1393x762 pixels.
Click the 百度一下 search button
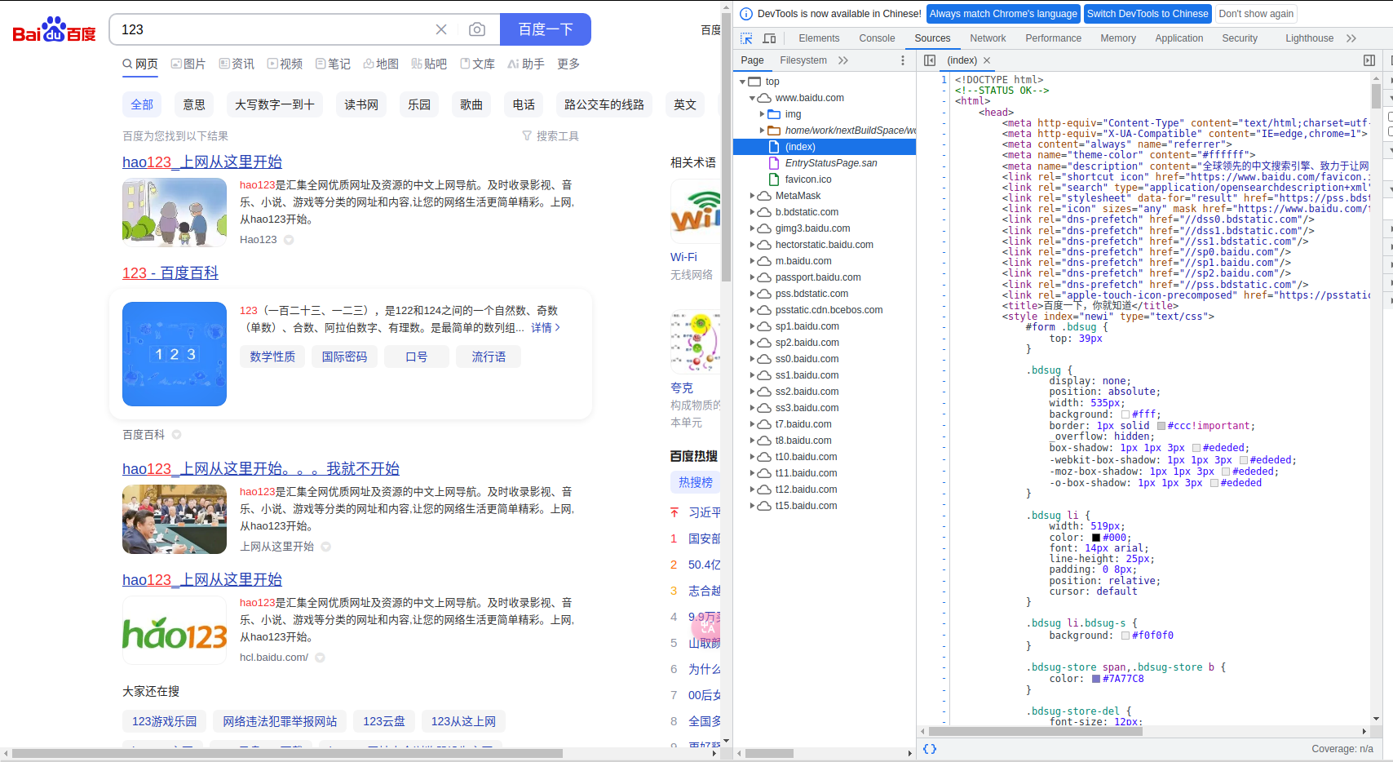click(546, 29)
